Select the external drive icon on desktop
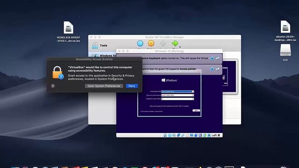This screenshot has height=168, width=299. [285, 52]
